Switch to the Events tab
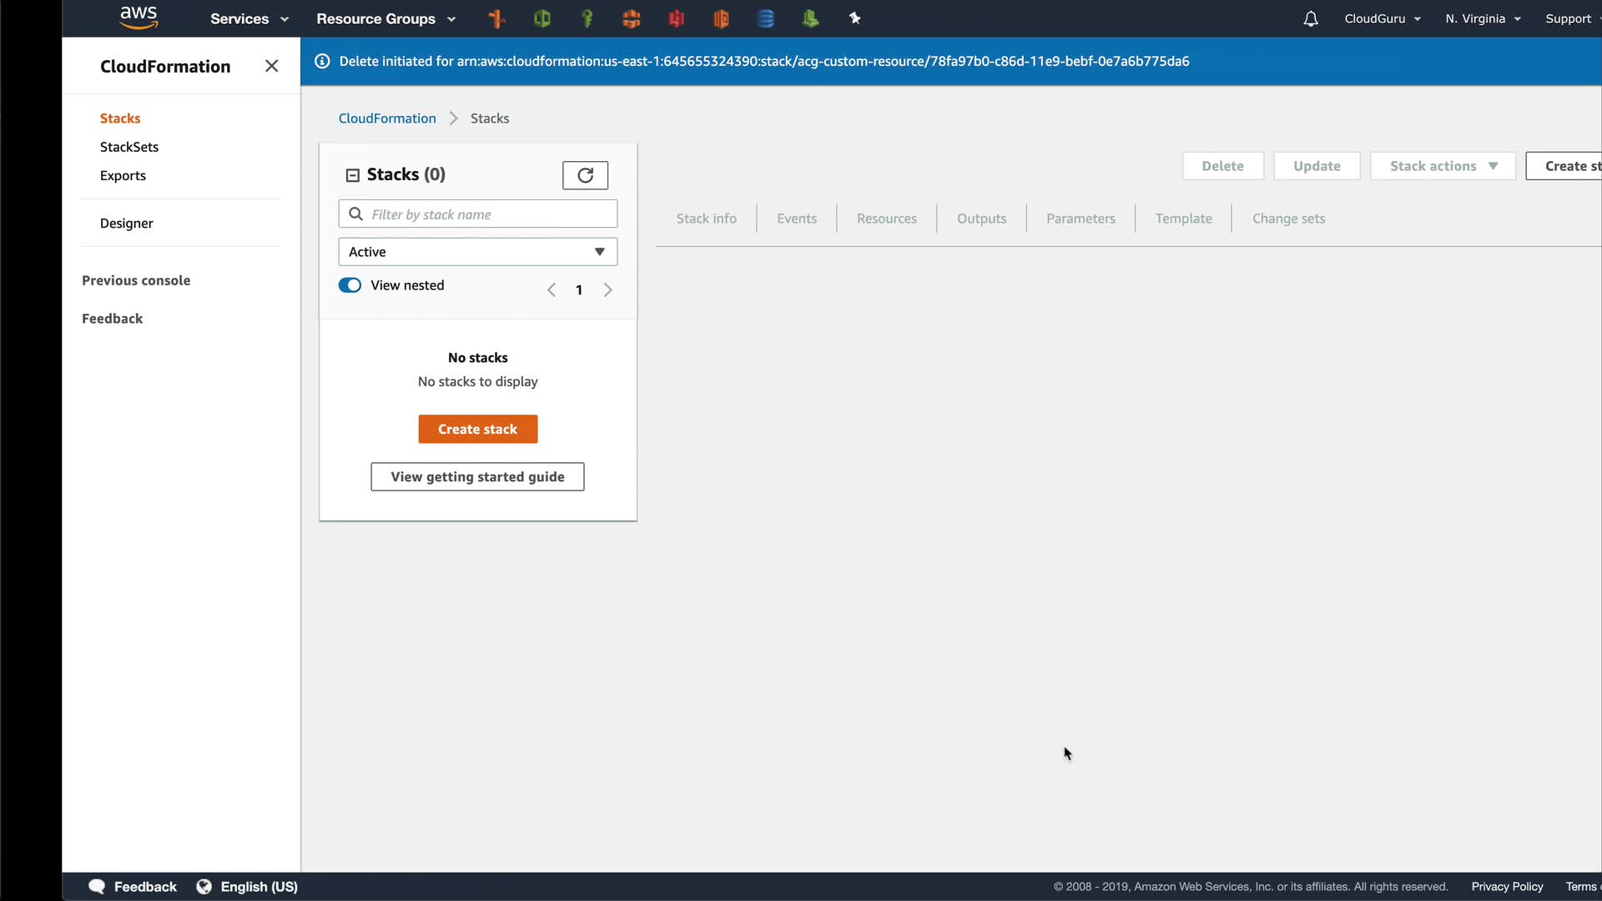Screen dimensions: 1602x901 (x=796, y=219)
